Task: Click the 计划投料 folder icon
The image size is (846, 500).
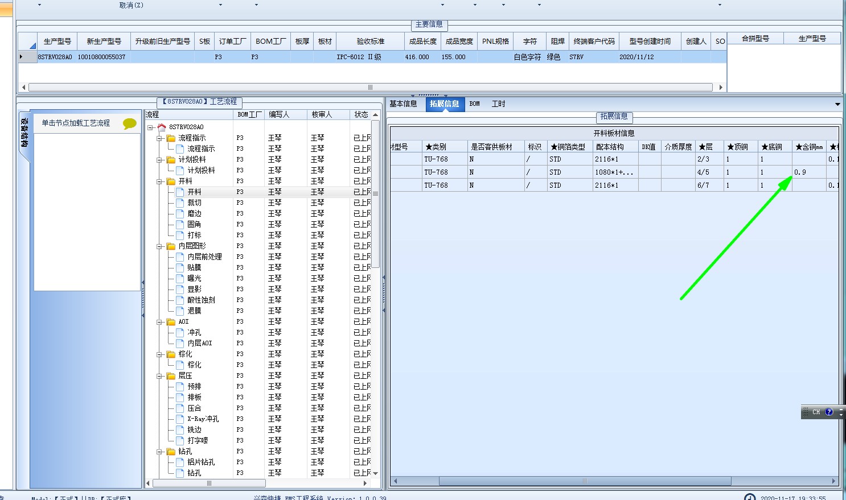Action: pyautogui.click(x=171, y=159)
